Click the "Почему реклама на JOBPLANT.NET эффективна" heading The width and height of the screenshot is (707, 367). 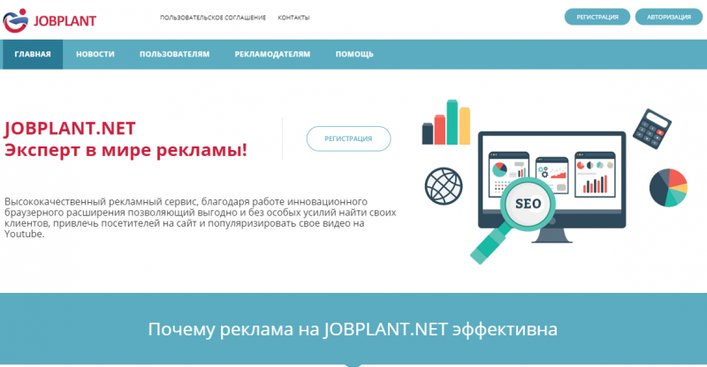[x=353, y=329]
